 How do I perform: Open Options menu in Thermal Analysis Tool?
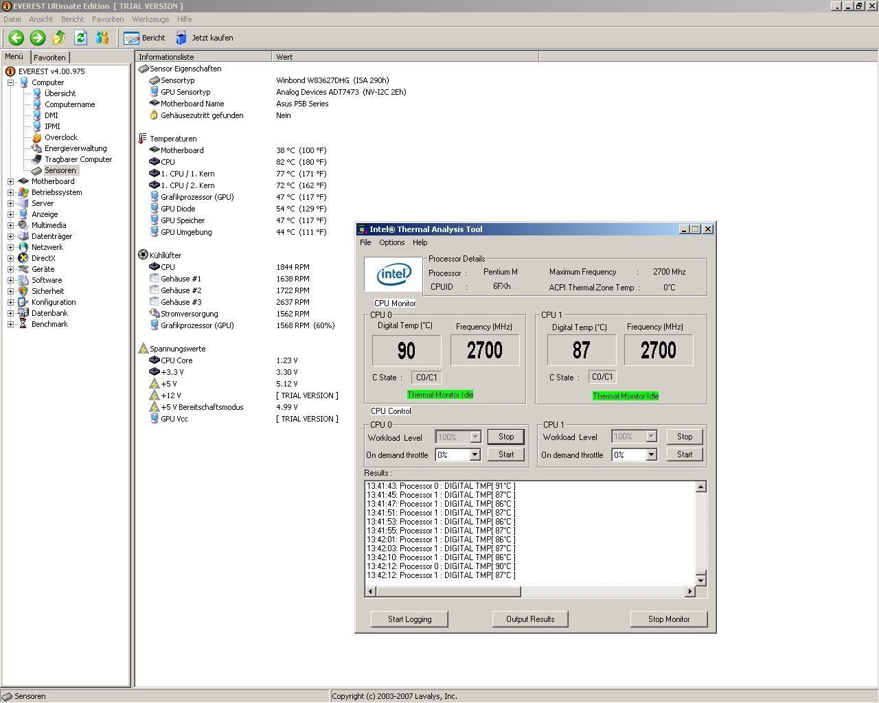click(x=392, y=242)
